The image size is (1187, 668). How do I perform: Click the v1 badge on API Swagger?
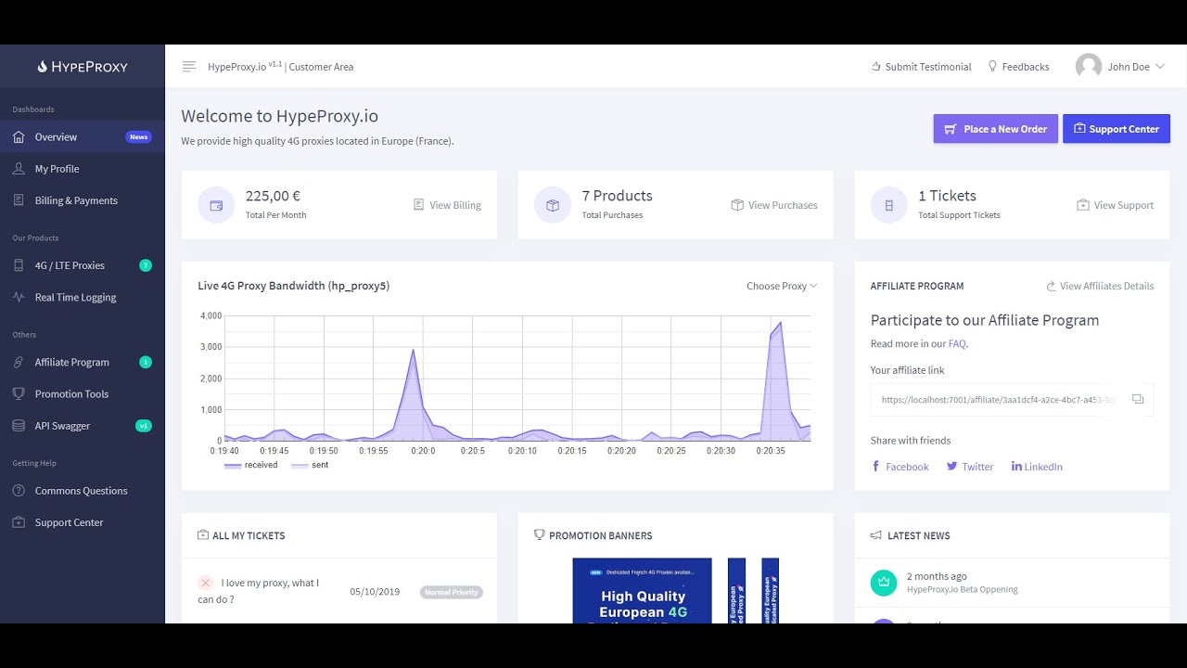(x=144, y=426)
